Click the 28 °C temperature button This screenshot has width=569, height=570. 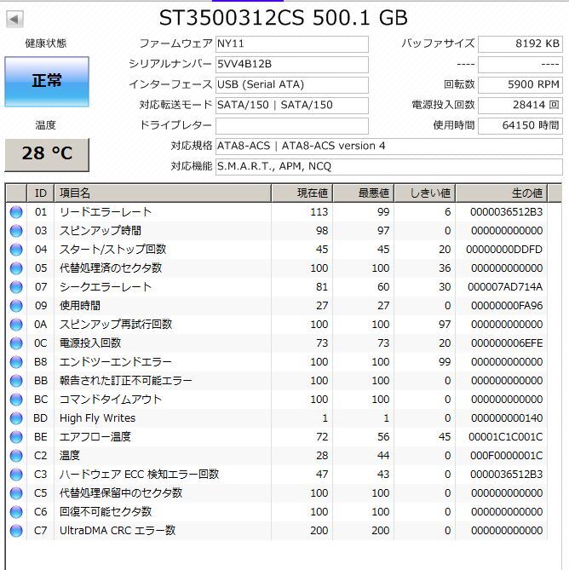coord(47,154)
